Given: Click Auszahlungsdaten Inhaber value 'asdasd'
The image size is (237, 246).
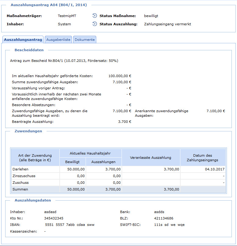Looking at the screenshot, I should click(x=50, y=212).
